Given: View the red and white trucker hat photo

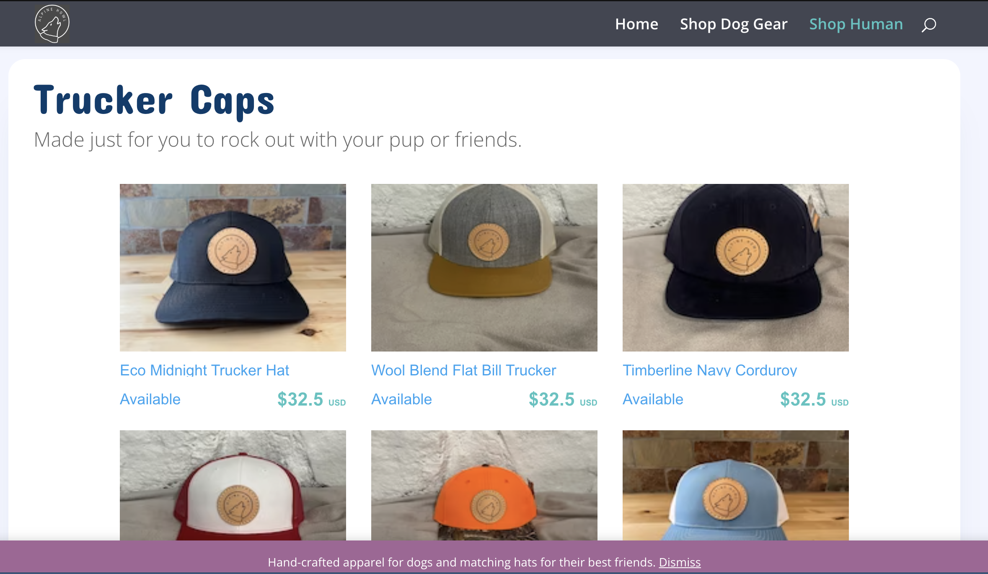Looking at the screenshot, I should point(233,485).
